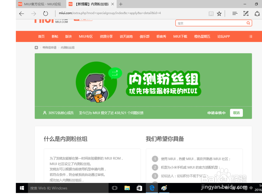Image resolution: width=262 pixels, height=196 pixels.
Task: Click the breadcrumb home icon
Action: pos(36,48)
